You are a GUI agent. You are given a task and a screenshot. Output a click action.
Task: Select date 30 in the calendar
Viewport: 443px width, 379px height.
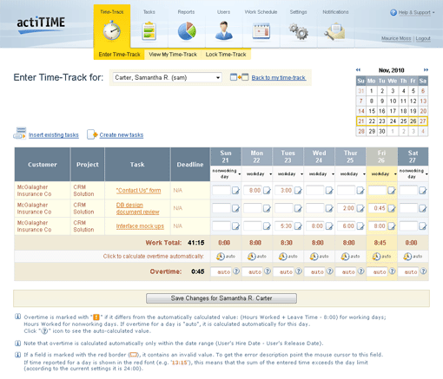tap(382, 131)
